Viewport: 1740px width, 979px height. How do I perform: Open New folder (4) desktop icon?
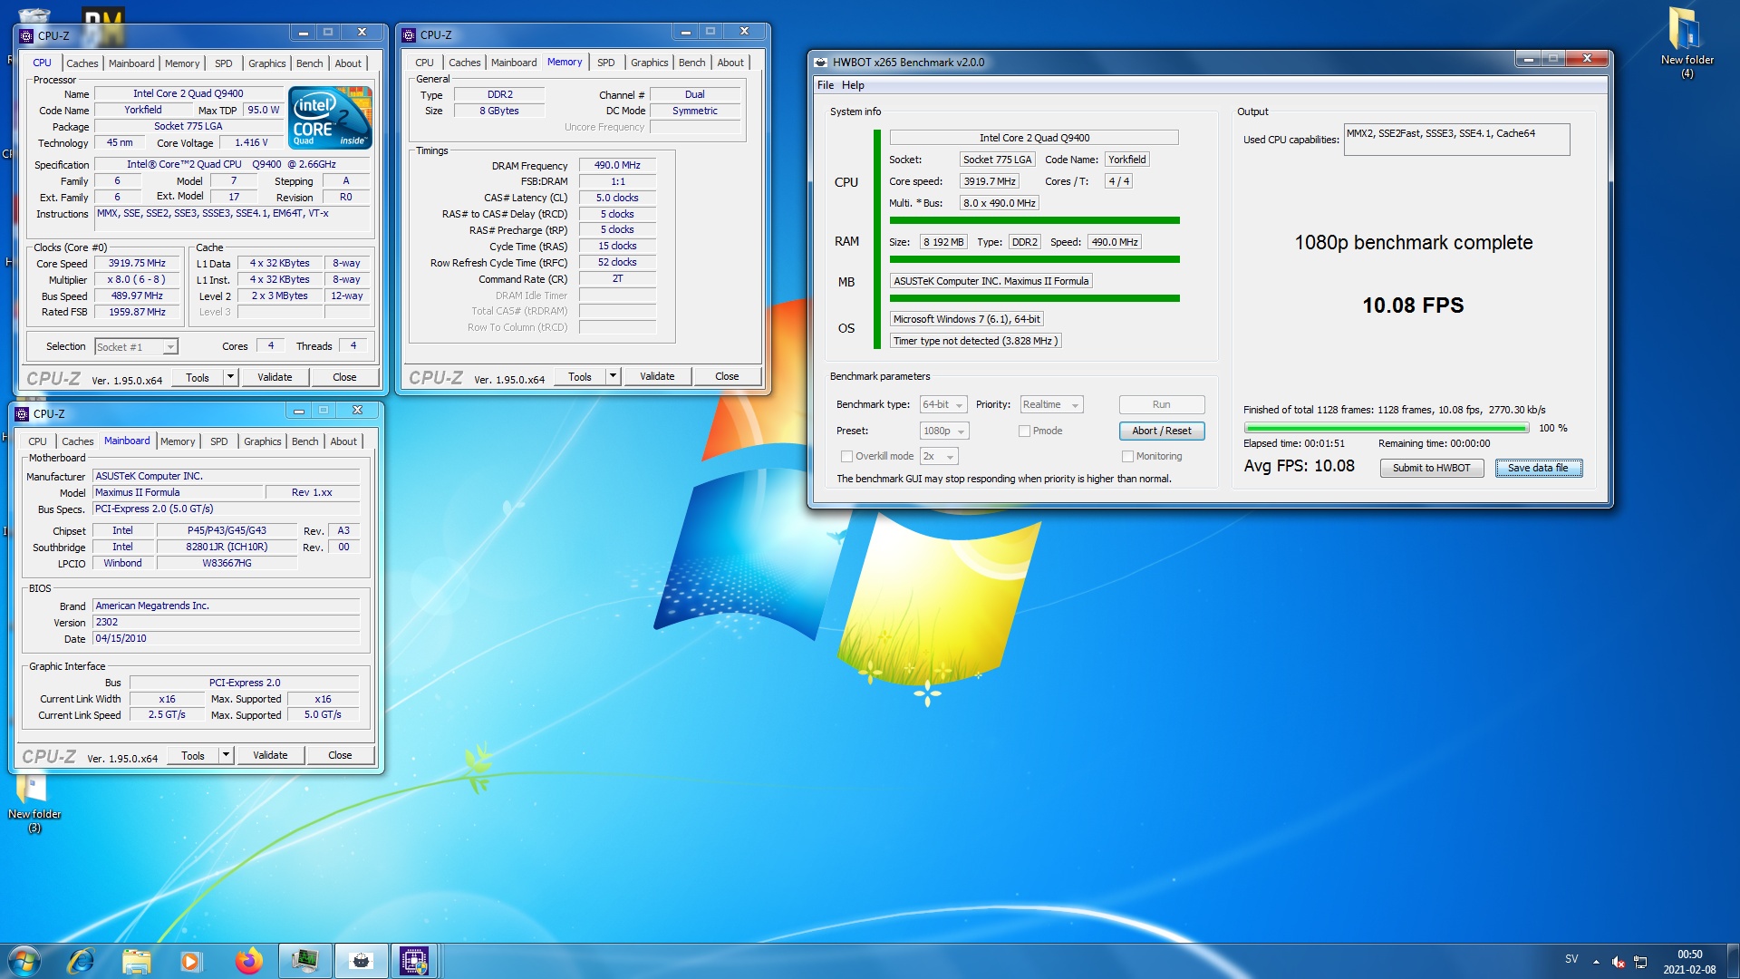click(1687, 42)
